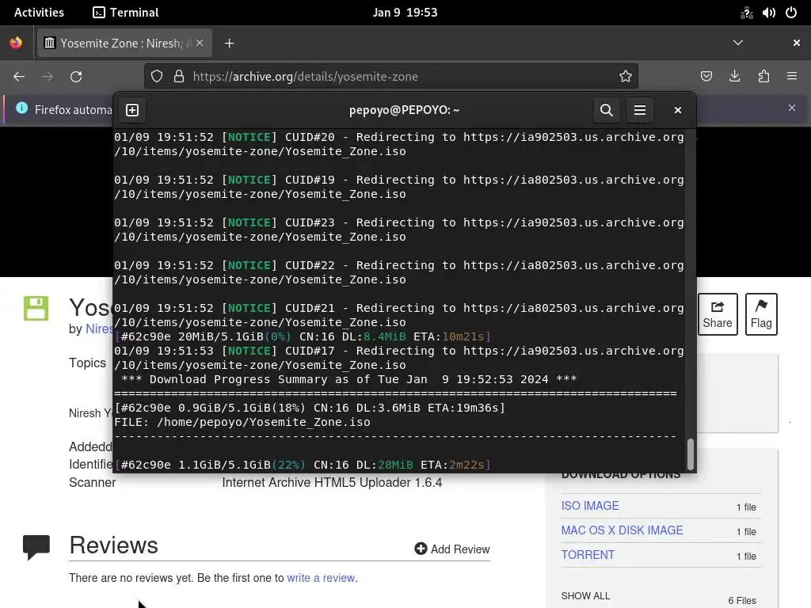Click the 6 Files count text
811x608 pixels.
(741, 601)
